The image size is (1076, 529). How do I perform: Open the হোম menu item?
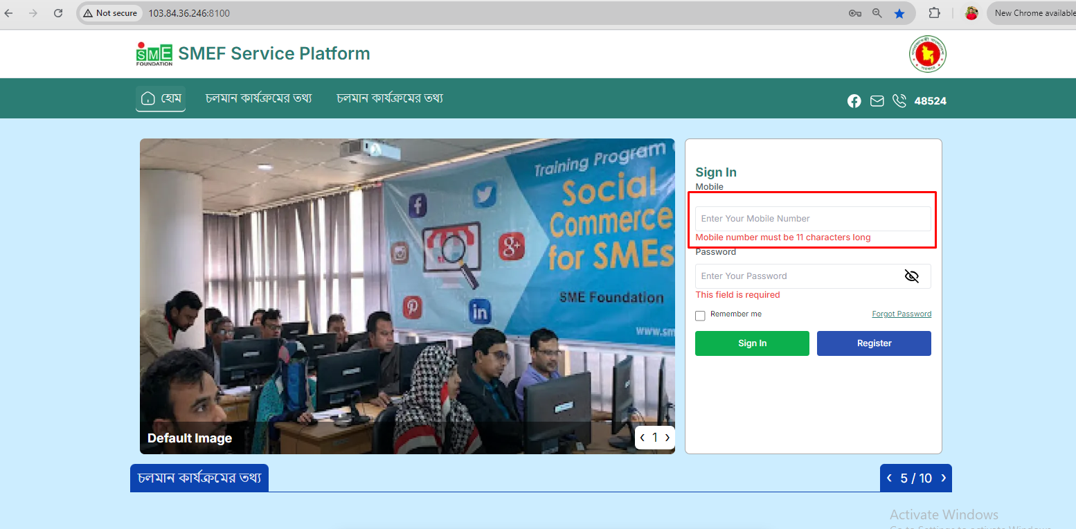161,99
